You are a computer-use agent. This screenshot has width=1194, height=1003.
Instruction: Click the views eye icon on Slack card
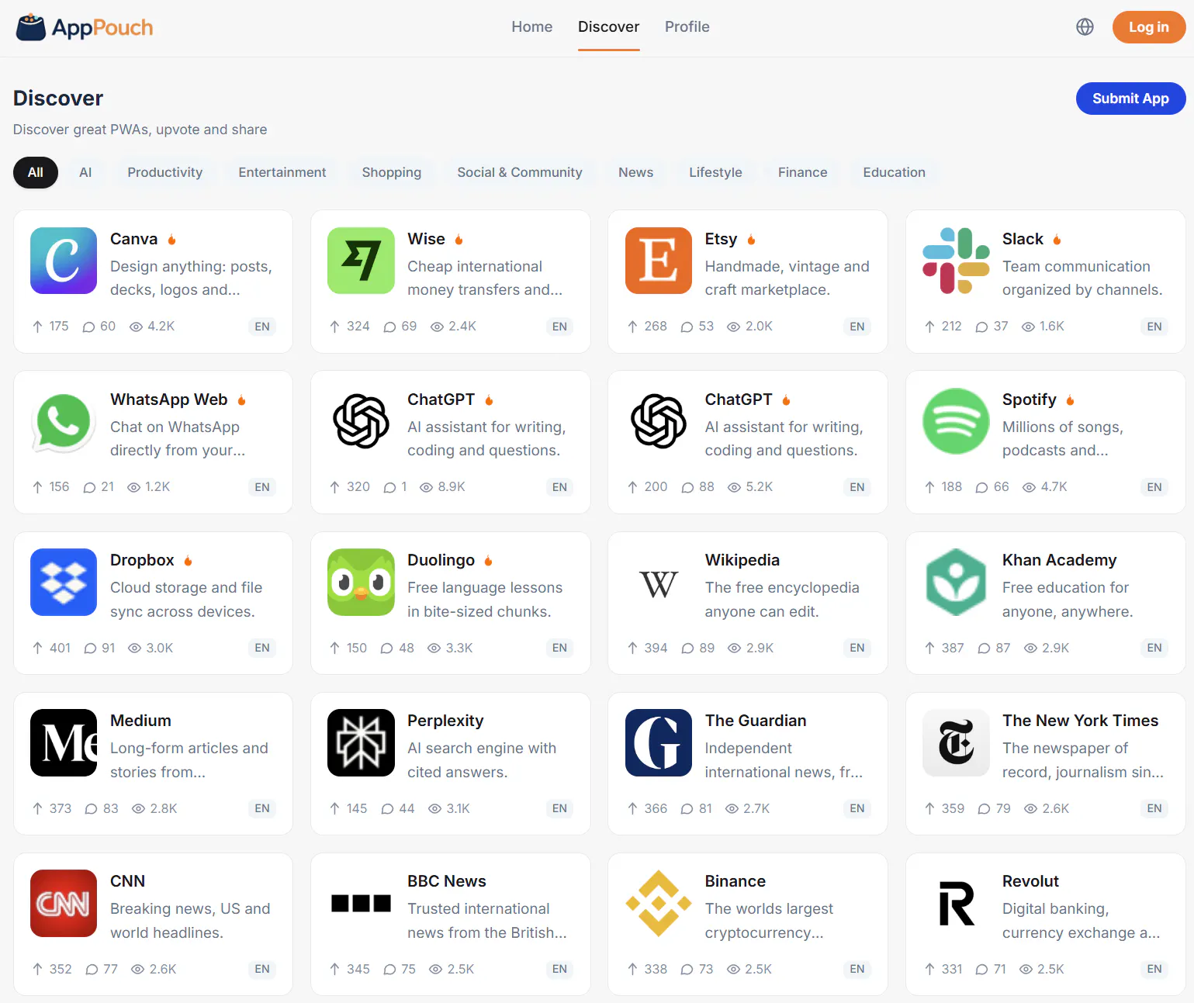click(x=1028, y=327)
